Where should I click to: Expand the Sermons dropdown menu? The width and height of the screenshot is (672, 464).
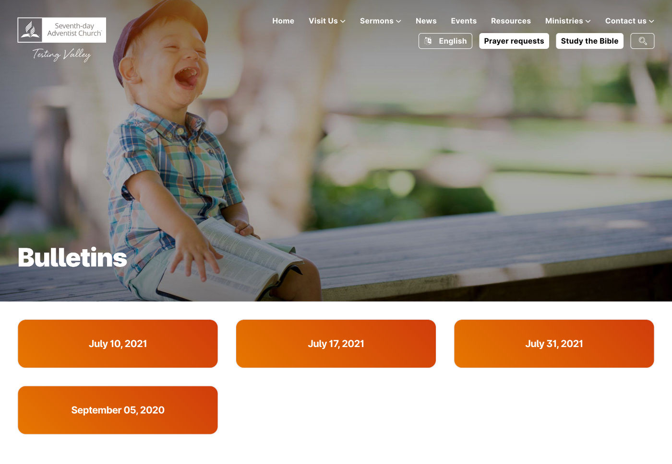coord(380,21)
